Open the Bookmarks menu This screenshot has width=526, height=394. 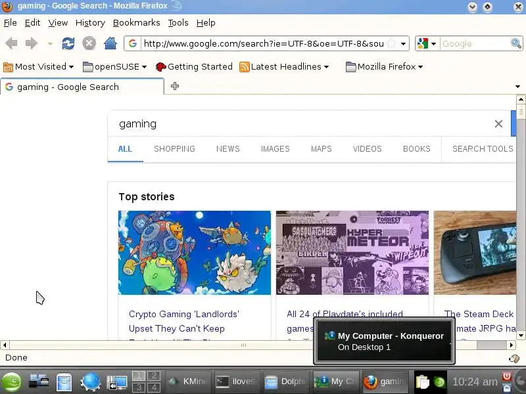pos(137,23)
